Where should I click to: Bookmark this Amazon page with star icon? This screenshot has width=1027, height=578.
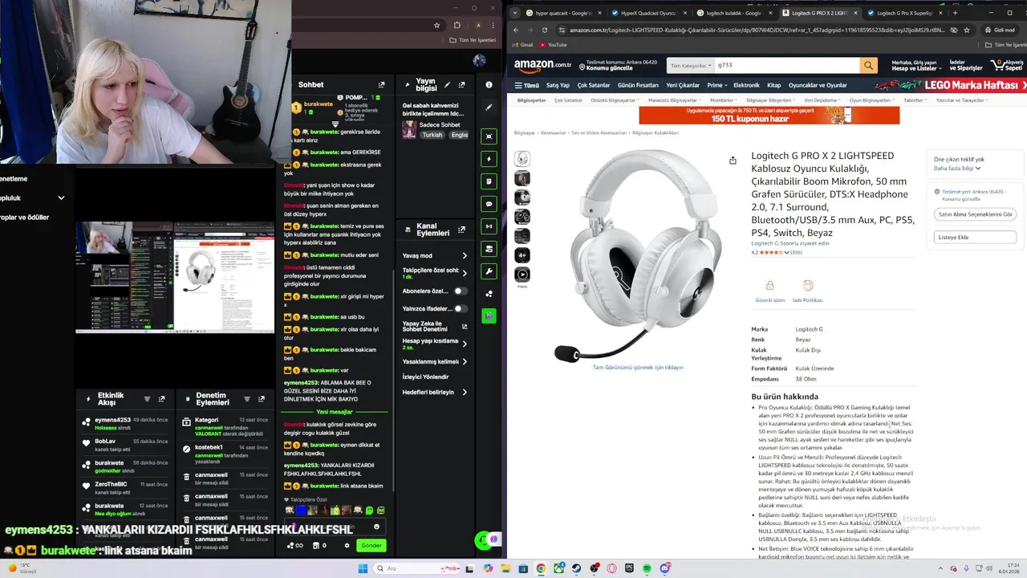tap(967, 30)
